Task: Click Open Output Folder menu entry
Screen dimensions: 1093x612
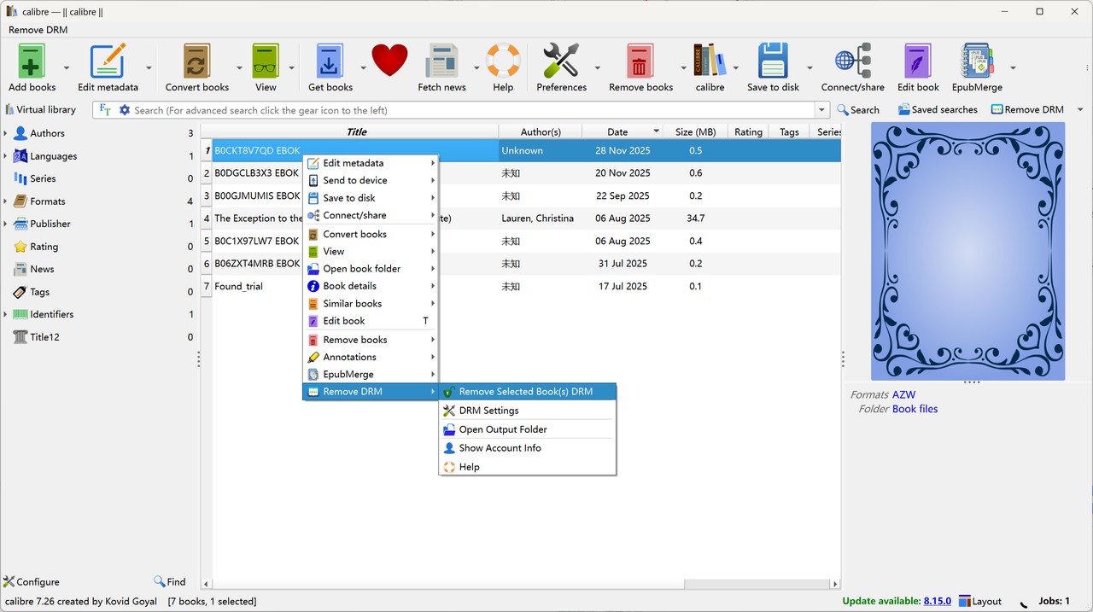Action: pyautogui.click(x=502, y=429)
